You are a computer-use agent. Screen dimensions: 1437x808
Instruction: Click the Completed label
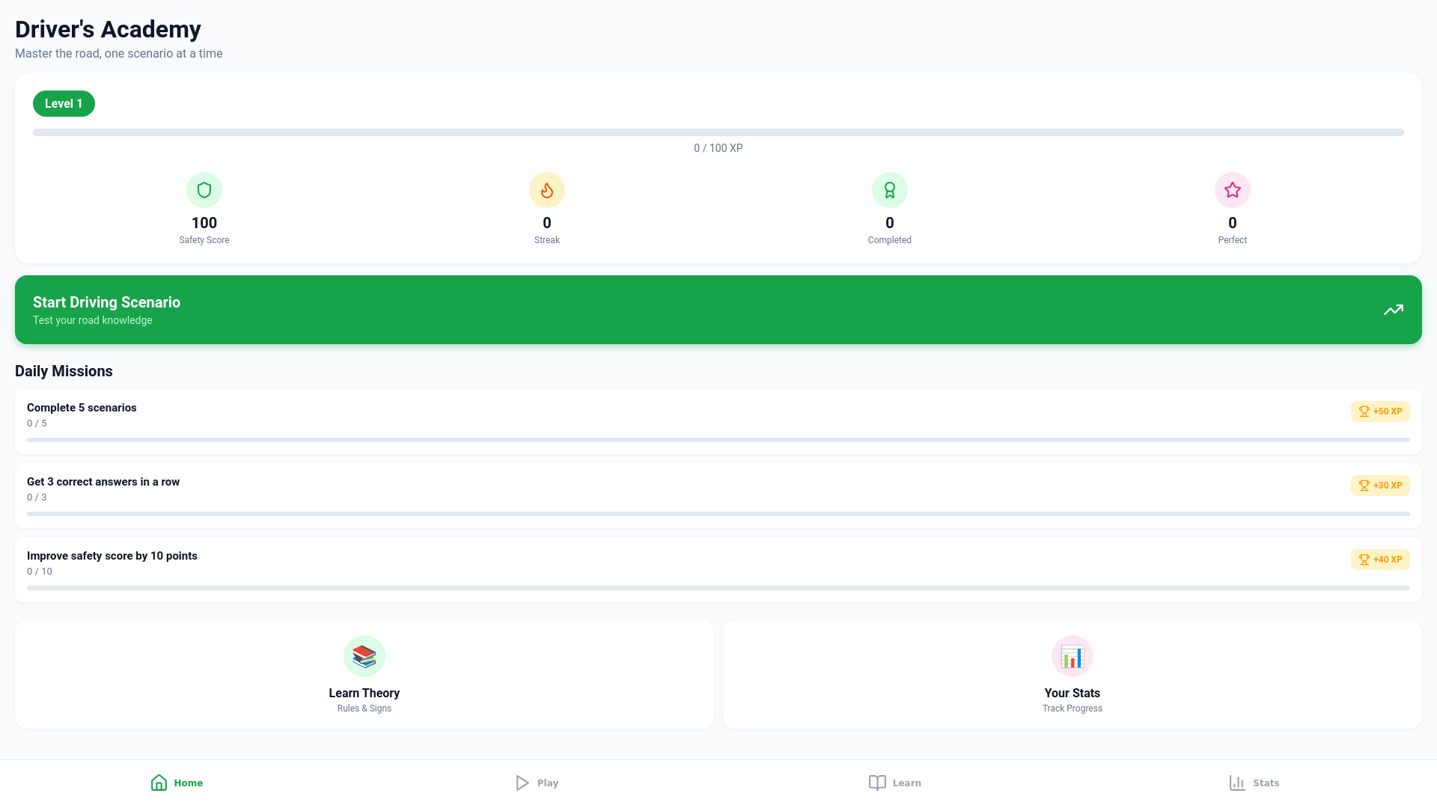click(890, 240)
